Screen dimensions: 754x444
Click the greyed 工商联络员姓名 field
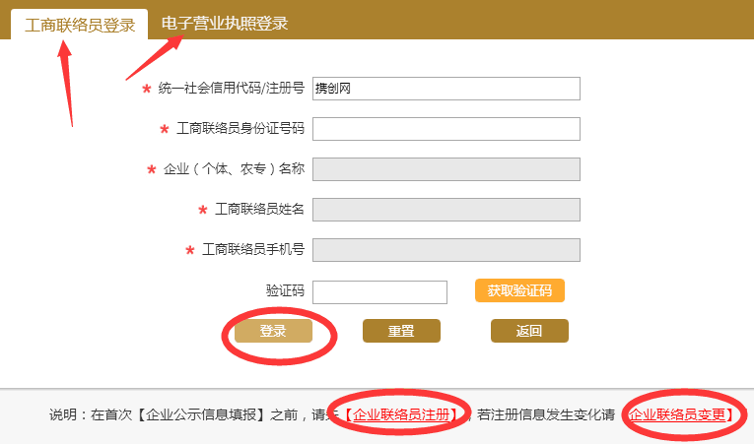point(446,210)
